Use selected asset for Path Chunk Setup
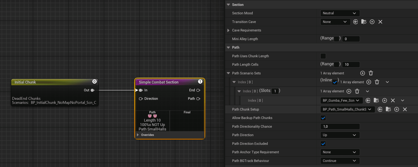This screenshot has height=167, width=418. point(380,109)
